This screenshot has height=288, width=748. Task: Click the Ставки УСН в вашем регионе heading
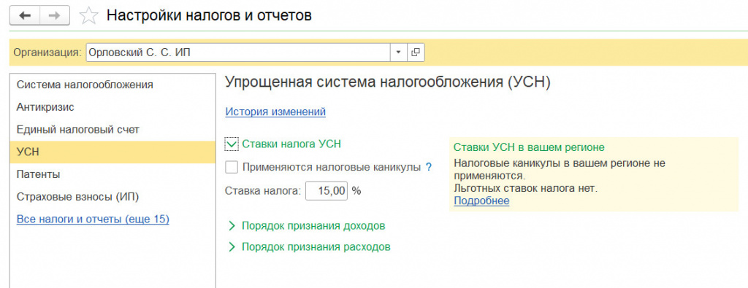(x=529, y=147)
